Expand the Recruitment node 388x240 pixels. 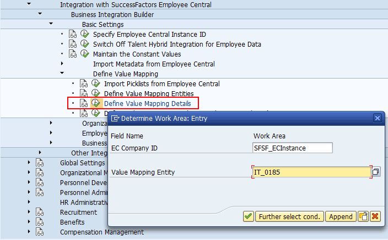pos(29,213)
